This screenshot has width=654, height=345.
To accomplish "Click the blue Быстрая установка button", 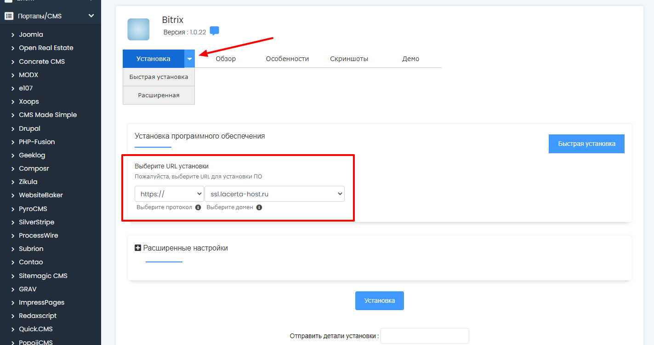I will pos(586,144).
